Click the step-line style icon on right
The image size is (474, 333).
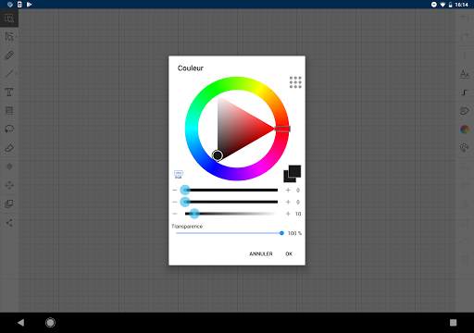point(465,92)
